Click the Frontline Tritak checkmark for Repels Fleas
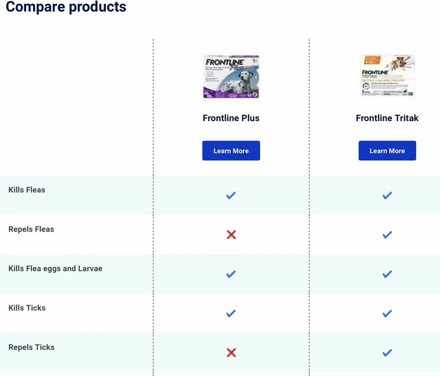This screenshot has height=376, width=440. (387, 235)
